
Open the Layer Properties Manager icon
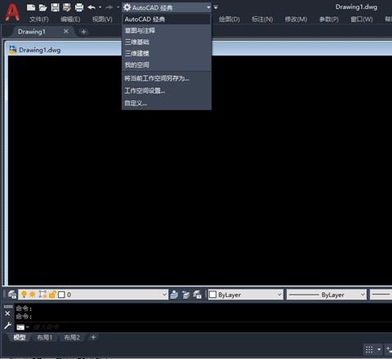point(12,295)
